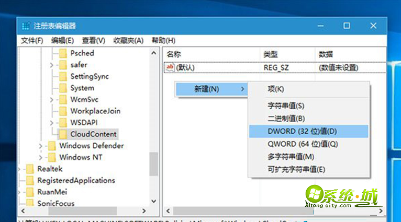Screen dimensions: 401x222
Task: Click tree pane scroll down arrow
Action: (154, 201)
